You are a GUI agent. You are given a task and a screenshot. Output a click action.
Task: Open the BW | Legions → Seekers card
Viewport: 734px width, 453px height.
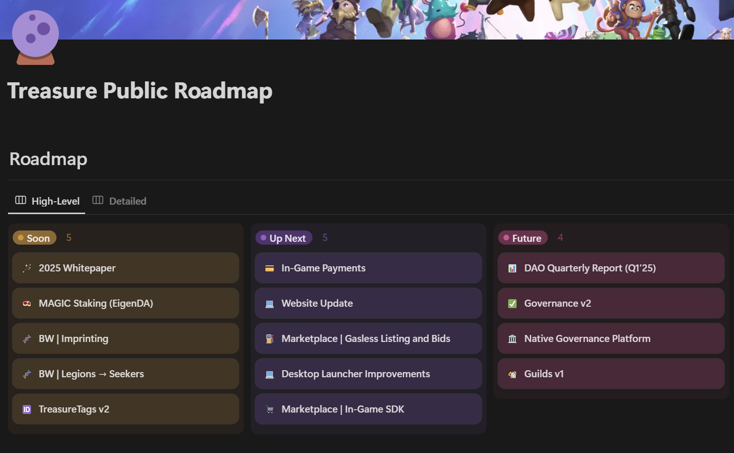click(126, 374)
